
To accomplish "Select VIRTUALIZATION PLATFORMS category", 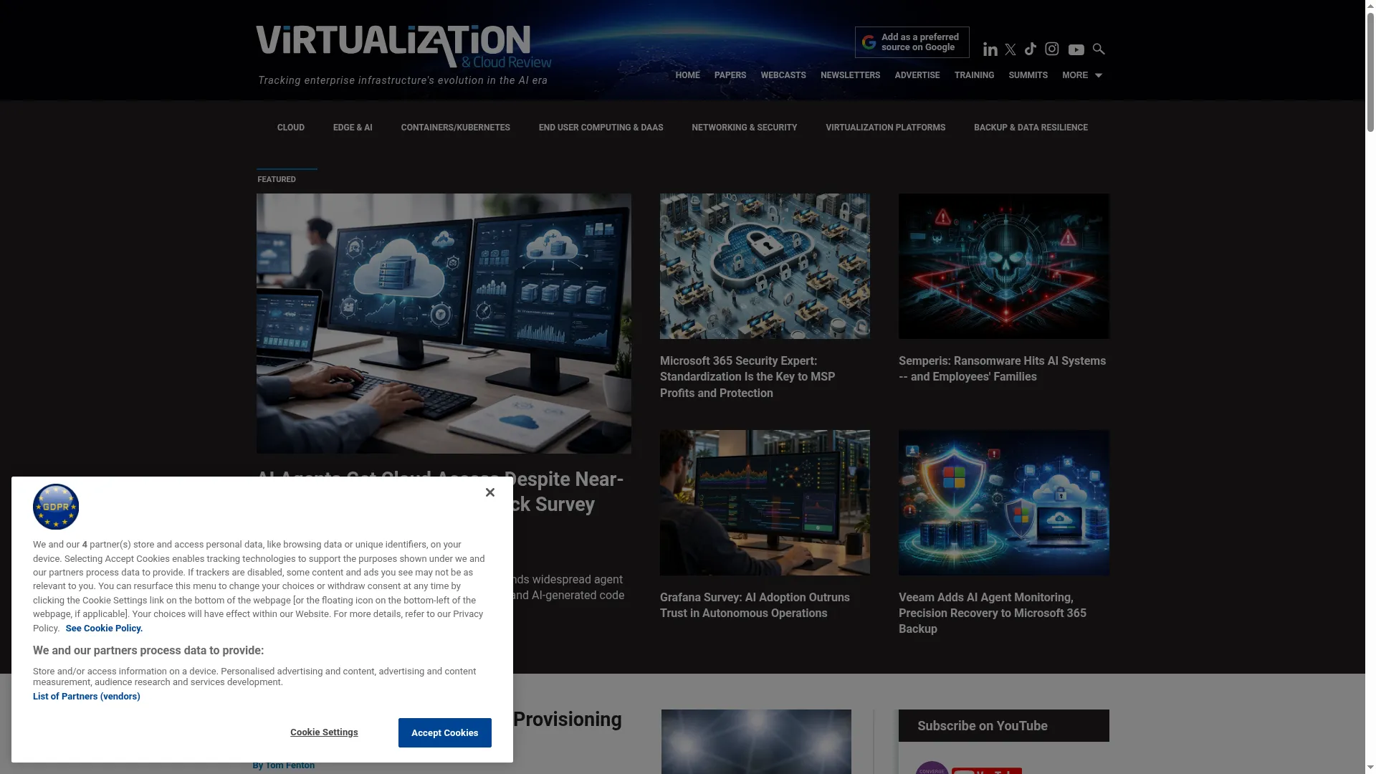I will click(x=885, y=128).
